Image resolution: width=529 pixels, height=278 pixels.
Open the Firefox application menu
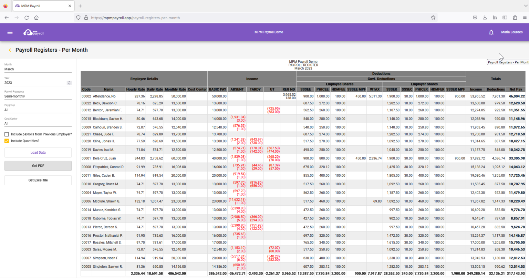525,18
